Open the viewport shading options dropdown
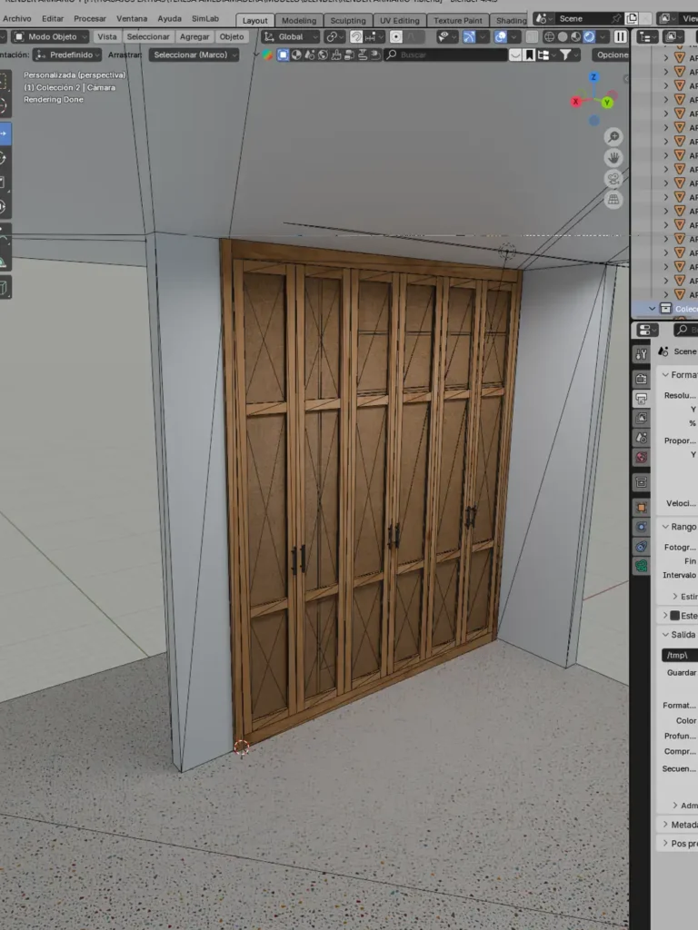 603,36
